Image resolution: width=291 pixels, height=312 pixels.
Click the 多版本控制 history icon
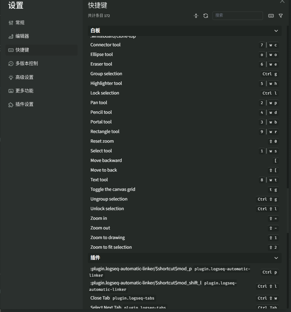pos(11,64)
